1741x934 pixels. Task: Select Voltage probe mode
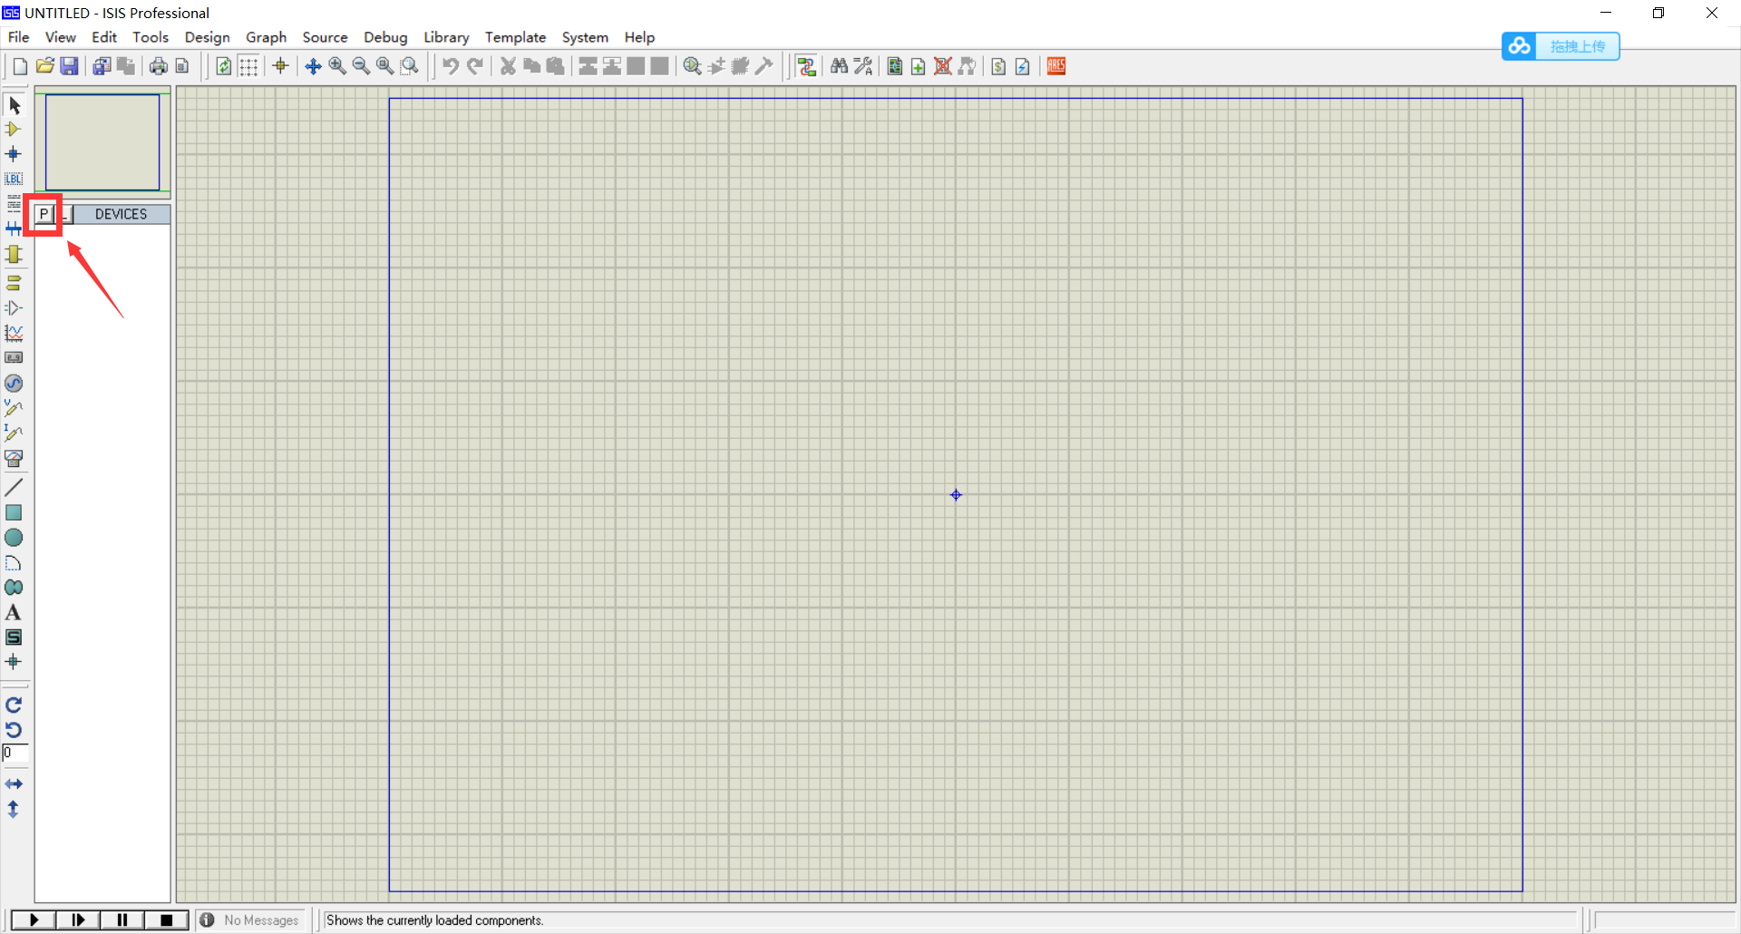tap(14, 408)
